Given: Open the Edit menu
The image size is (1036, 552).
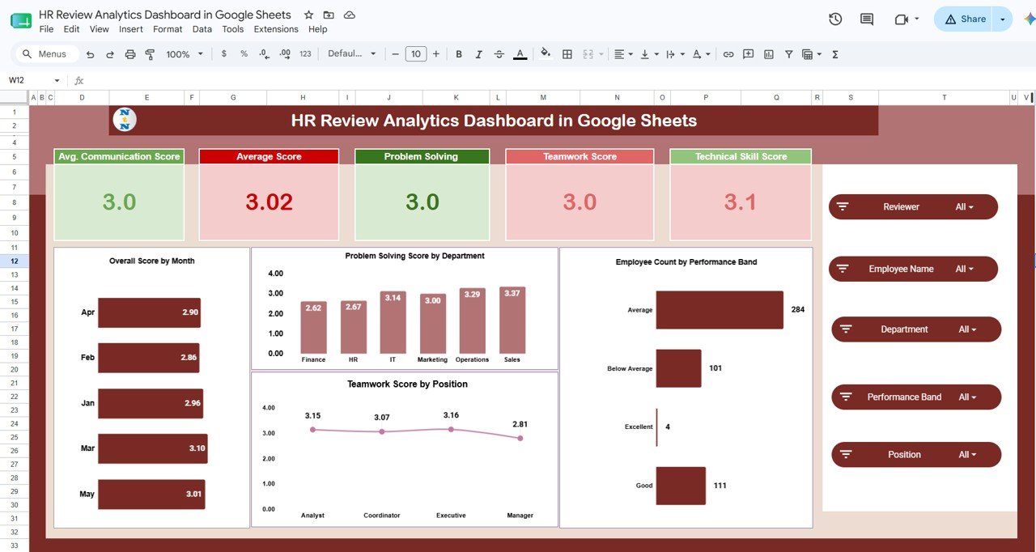Looking at the screenshot, I should [71, 29].
